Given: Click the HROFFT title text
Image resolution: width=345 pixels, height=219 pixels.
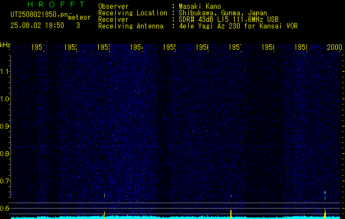Looking at the screenshot, I should (56, 4).
